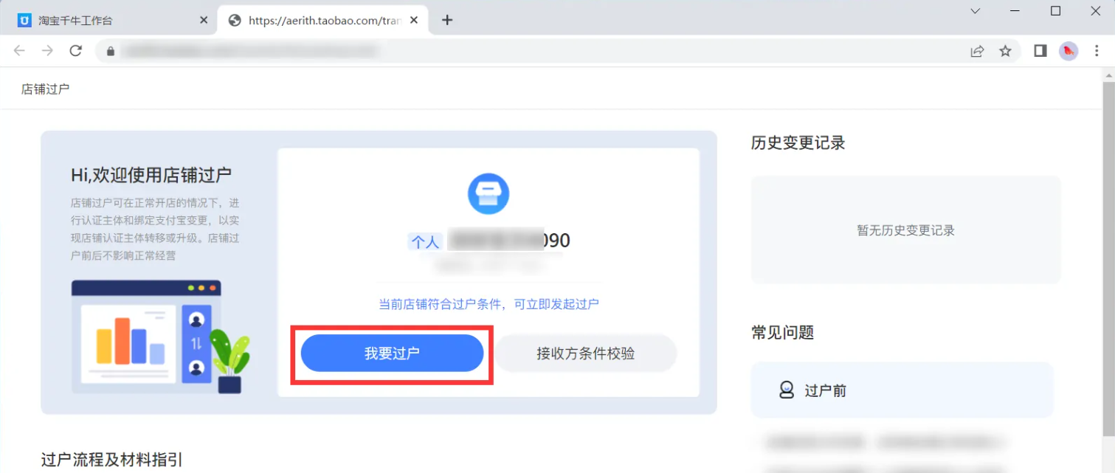Open the 当前店铺符合过户条件 link
The image size is (1115, 473).
[488, 303]
